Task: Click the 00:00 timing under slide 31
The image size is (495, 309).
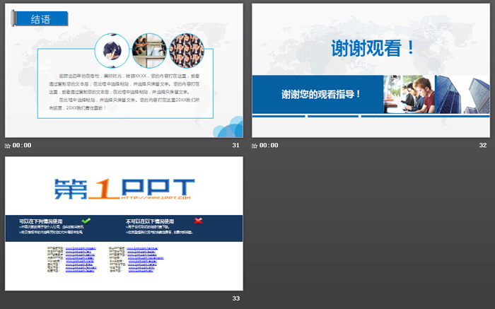Action: (22, 146)
